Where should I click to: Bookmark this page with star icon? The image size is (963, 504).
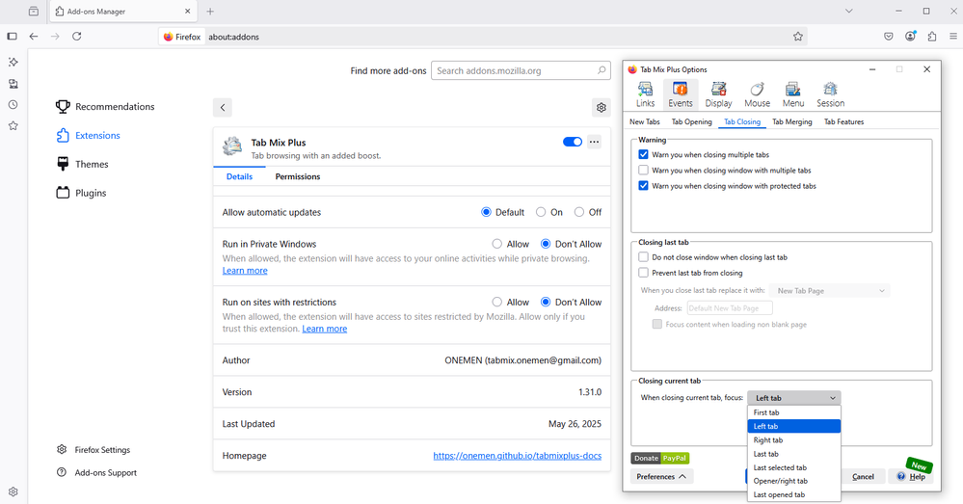(x=798, y=37)
